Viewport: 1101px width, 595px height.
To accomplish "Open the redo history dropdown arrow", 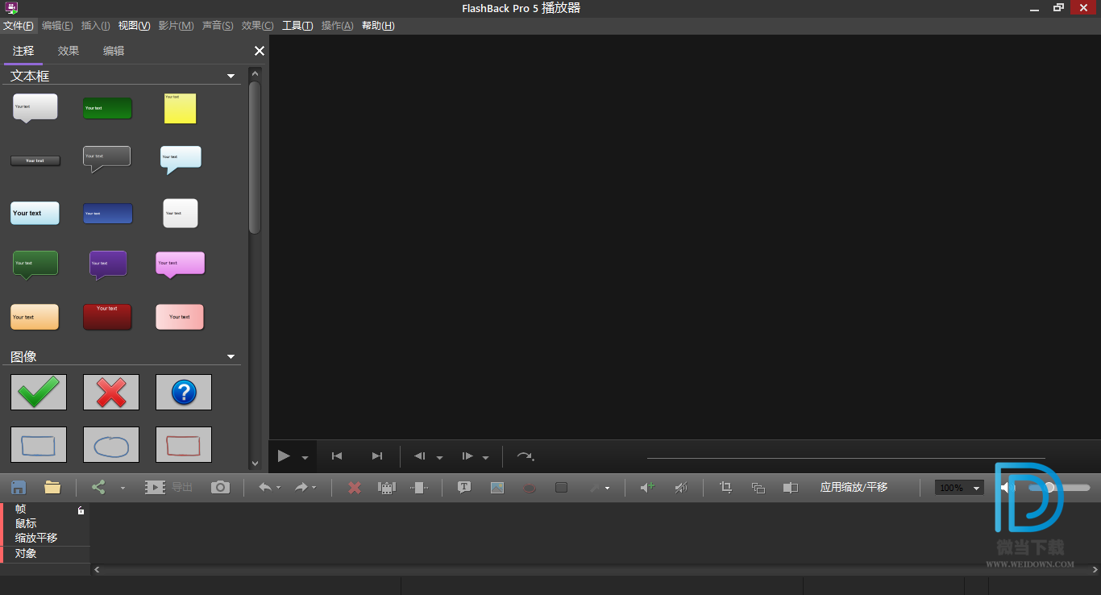I will point(314,488).
